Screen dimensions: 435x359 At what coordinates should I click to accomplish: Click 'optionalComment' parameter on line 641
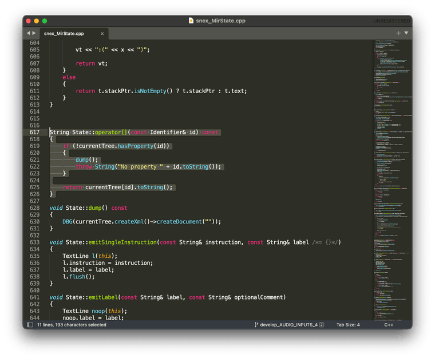pyautogui.click(x=258, y=297)
